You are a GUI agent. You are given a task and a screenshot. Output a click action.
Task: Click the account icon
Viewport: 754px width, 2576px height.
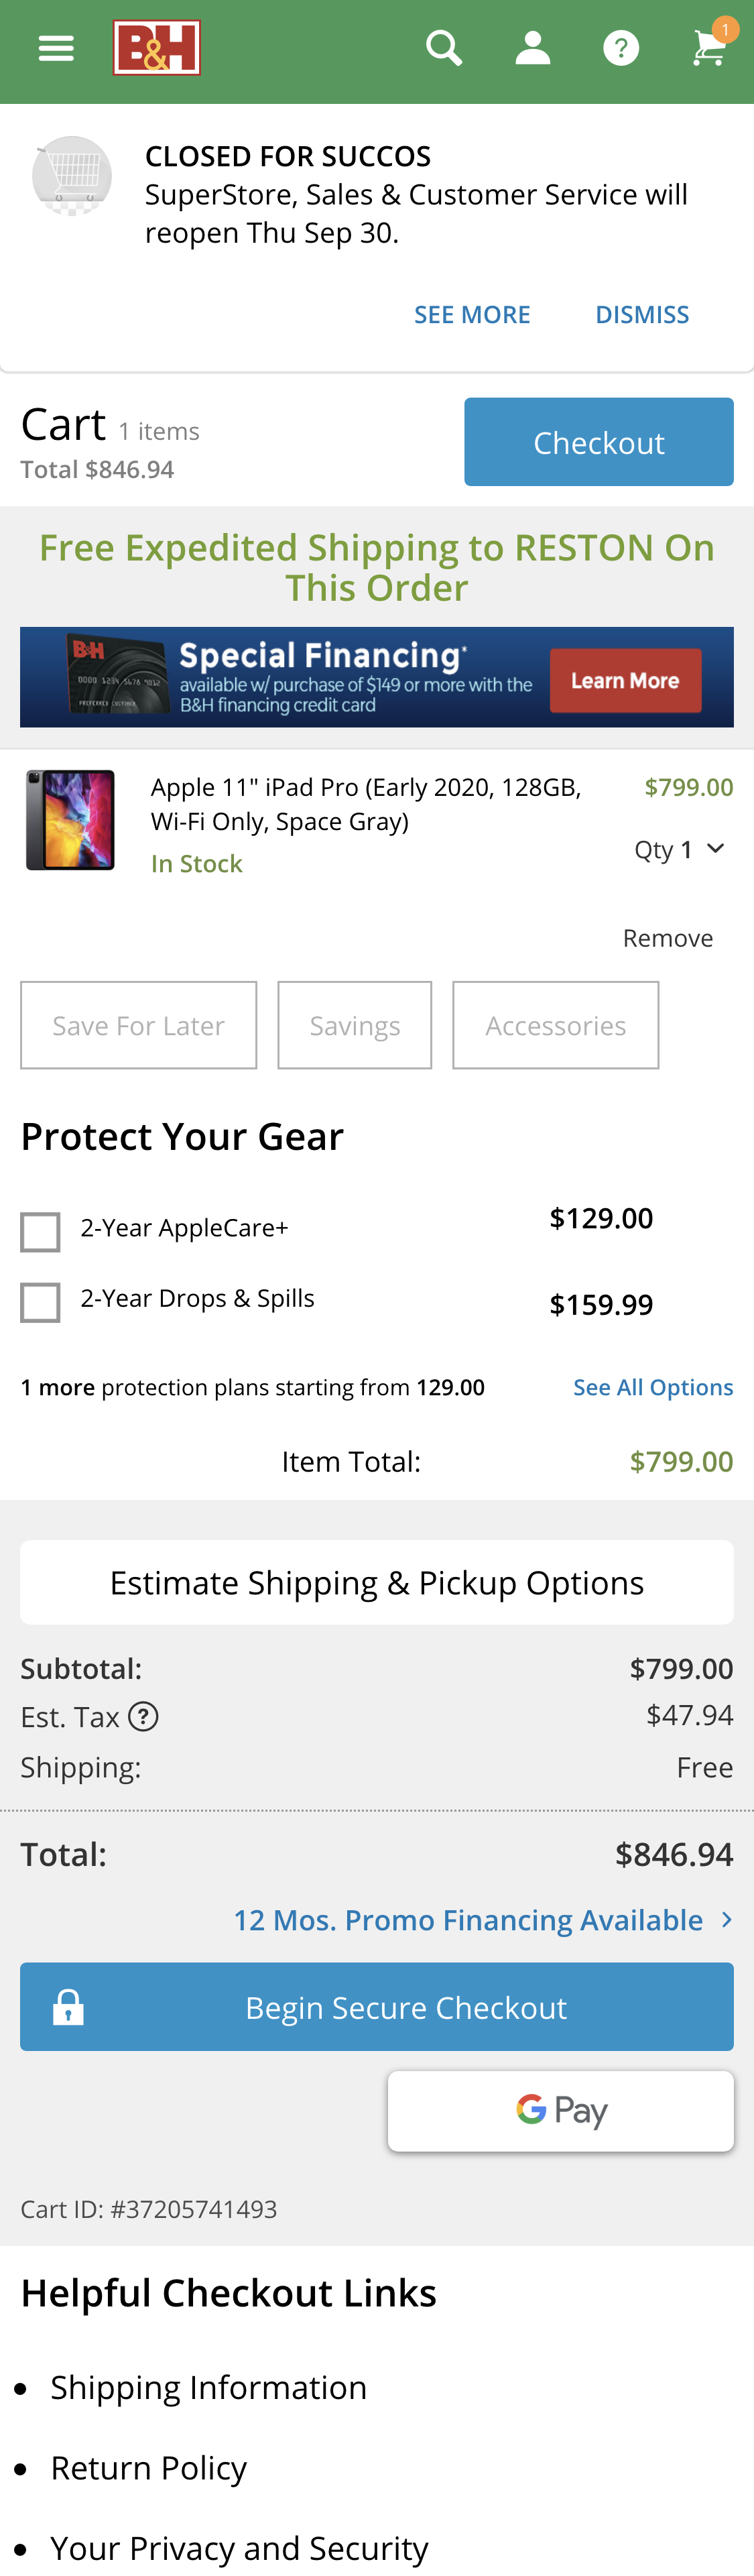click(x=533, y=47)
